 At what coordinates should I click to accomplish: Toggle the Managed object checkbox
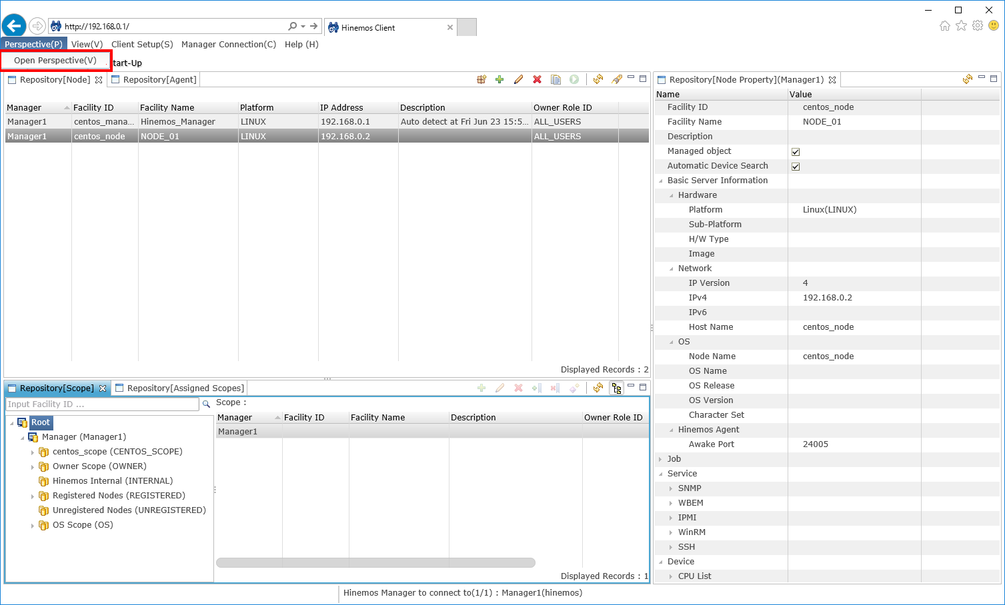[x=796, y=152]
